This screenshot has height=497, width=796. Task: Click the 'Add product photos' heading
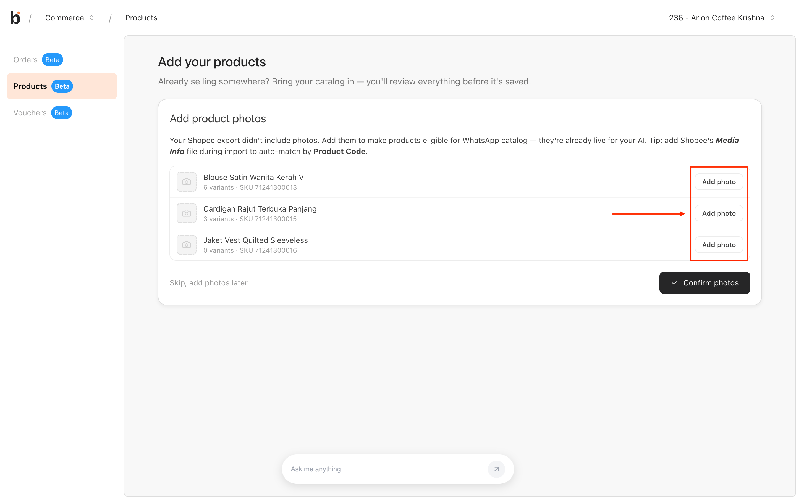pyautogui.click(x=218, y=119)
